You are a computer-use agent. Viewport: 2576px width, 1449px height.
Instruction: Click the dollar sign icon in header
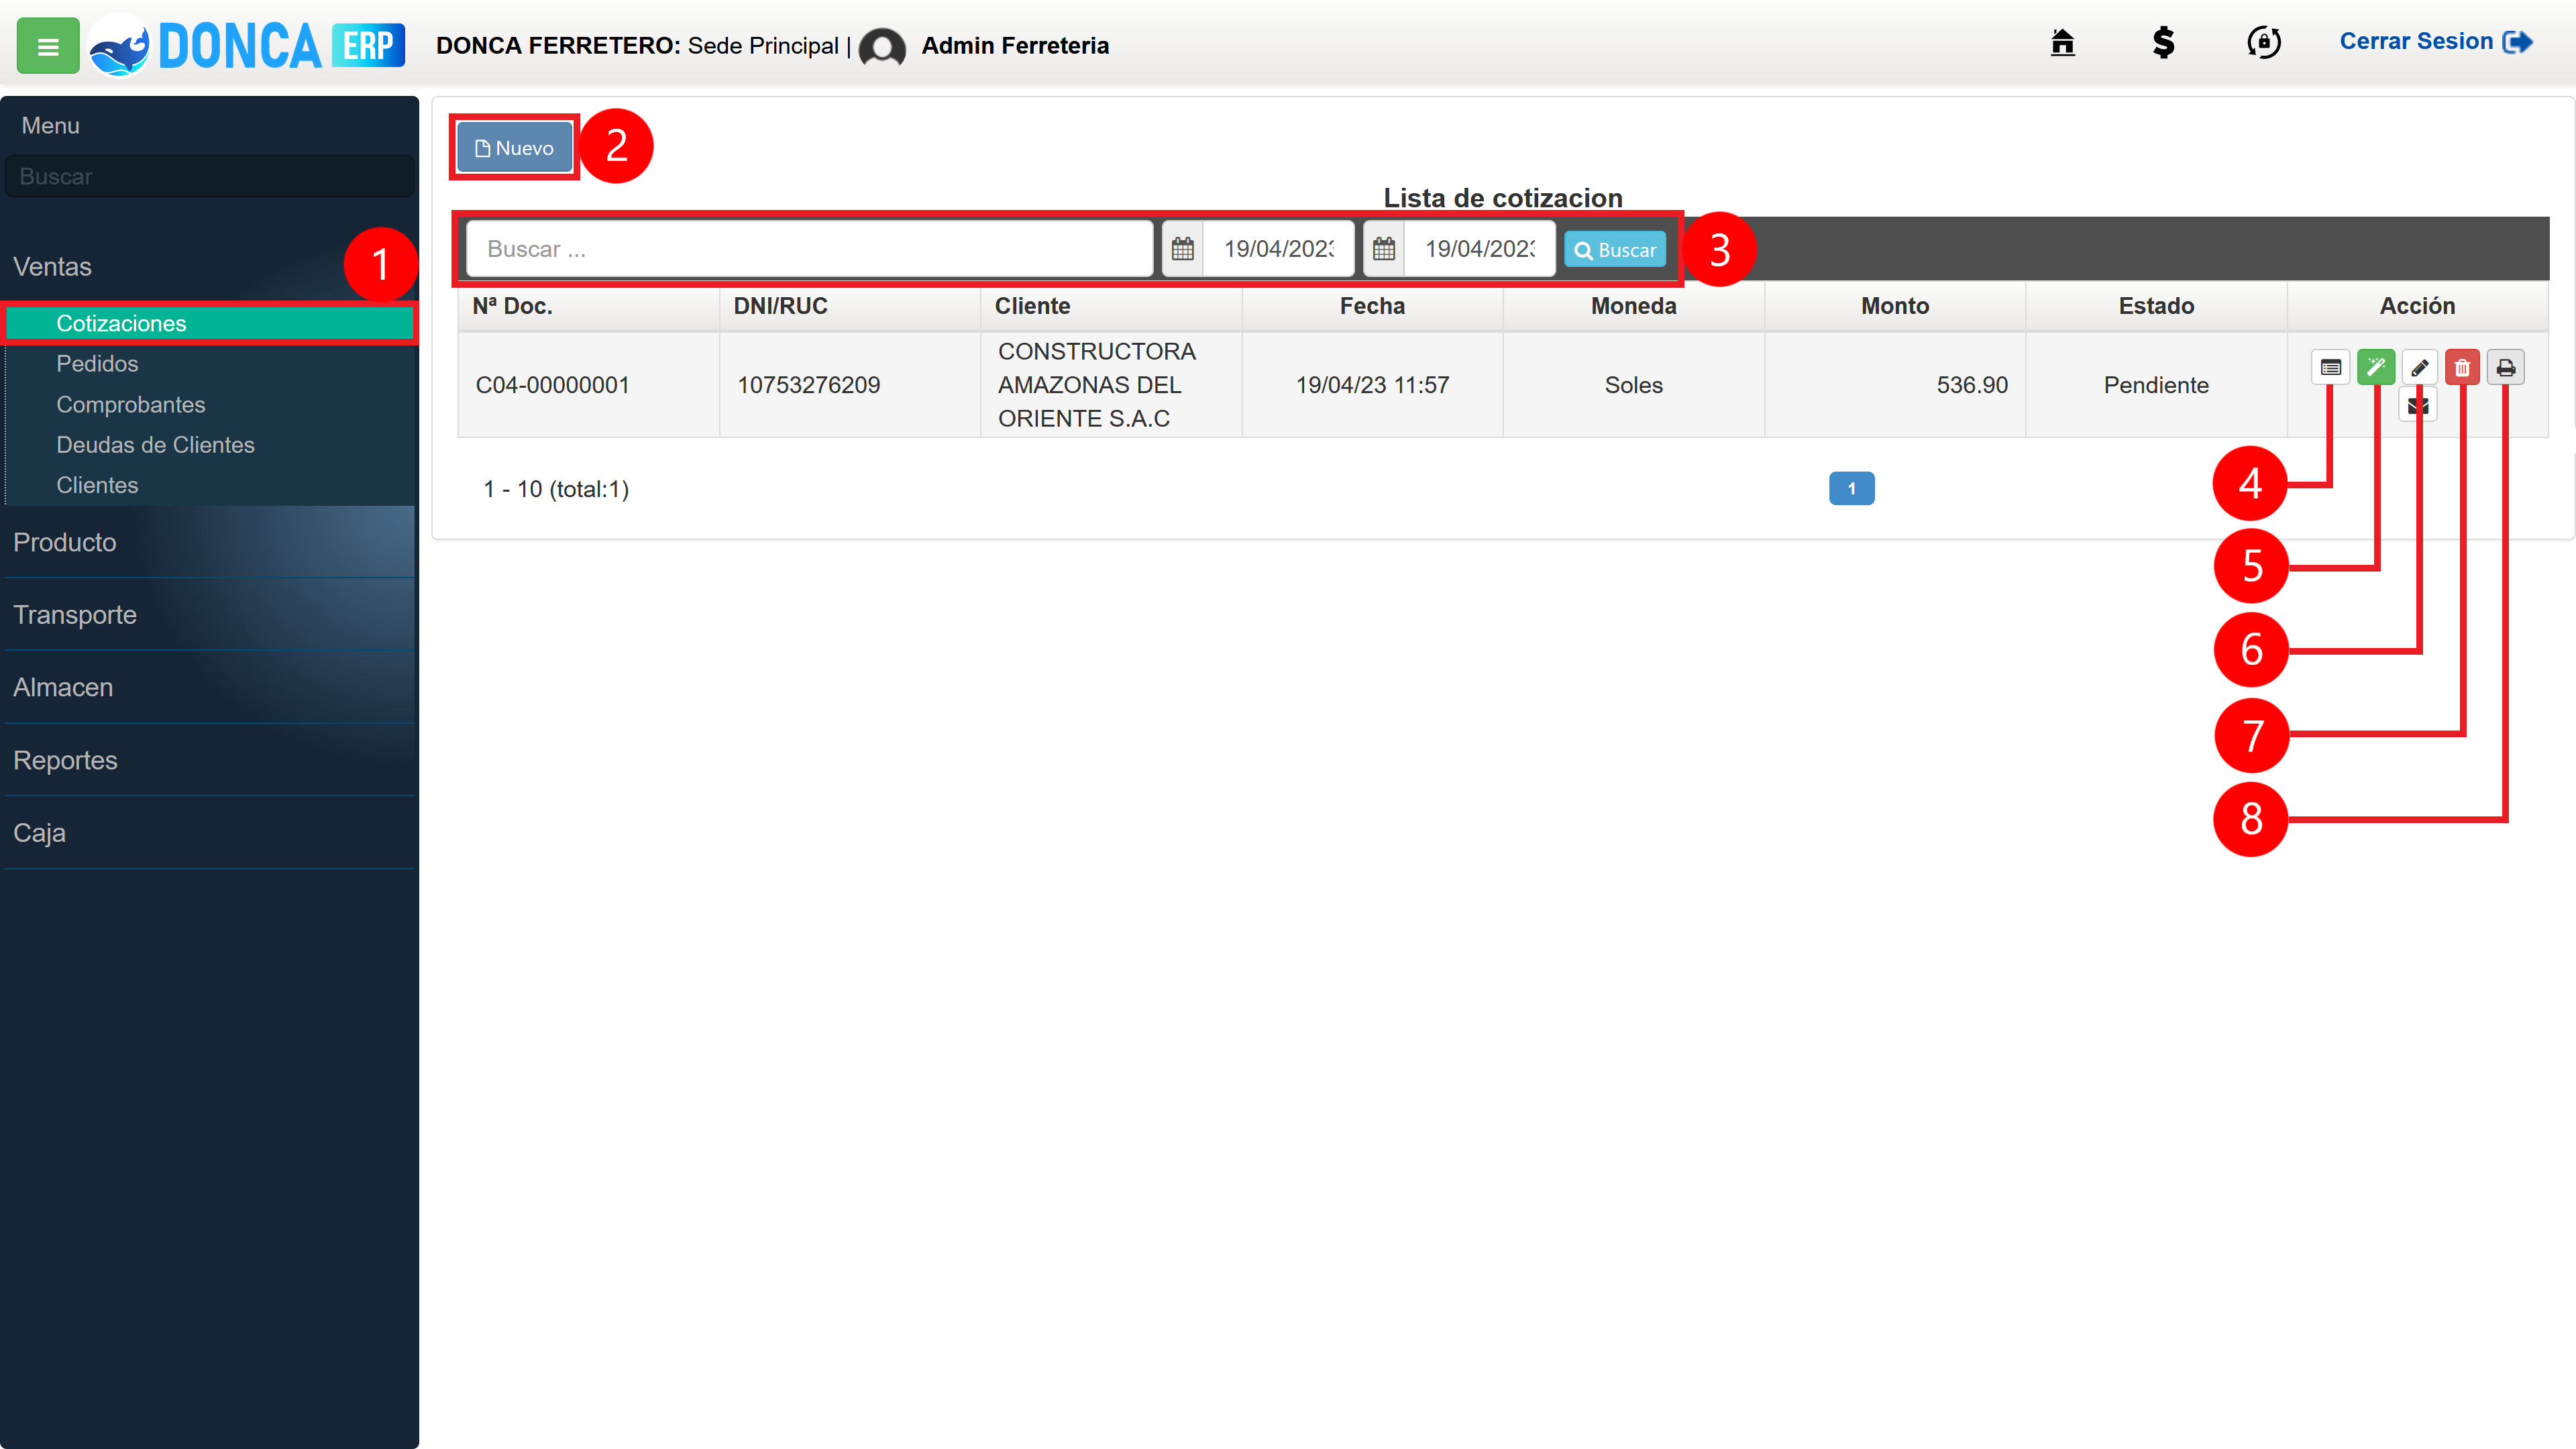[2163, 42]
